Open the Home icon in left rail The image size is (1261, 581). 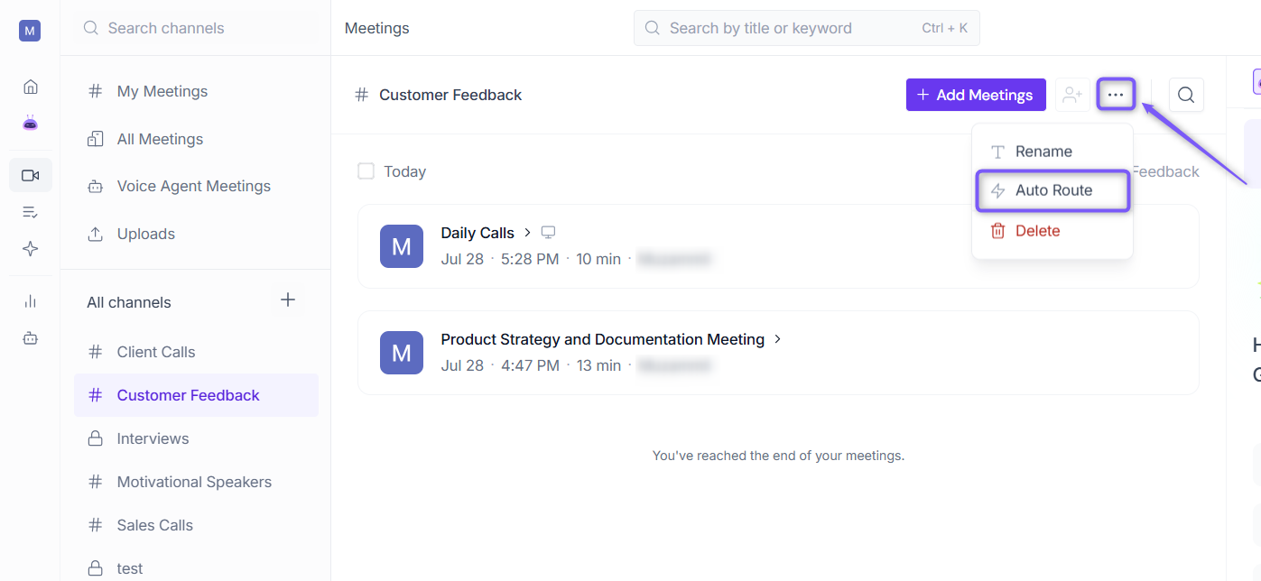[x=31, y=87]
